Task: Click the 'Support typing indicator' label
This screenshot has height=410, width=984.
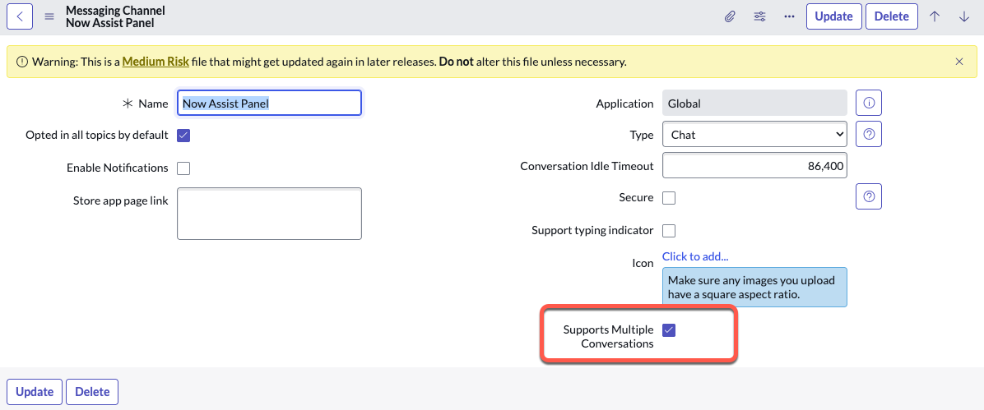Action: click(592, 230)
